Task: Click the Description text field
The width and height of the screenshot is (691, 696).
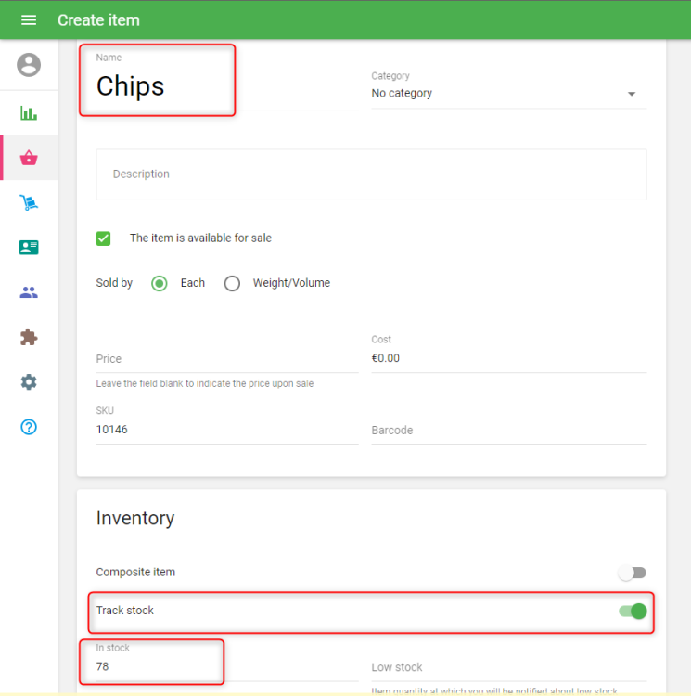Action: (371, 174)
